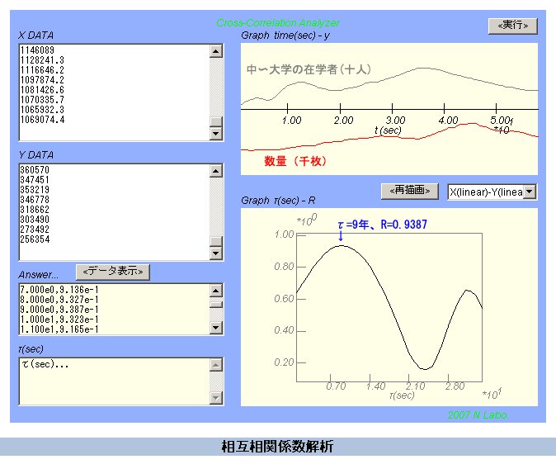Click the Y DATA scrollbar thumb
Screen dimensions: 556x464
pyautogui.click(x=216, y=241)
